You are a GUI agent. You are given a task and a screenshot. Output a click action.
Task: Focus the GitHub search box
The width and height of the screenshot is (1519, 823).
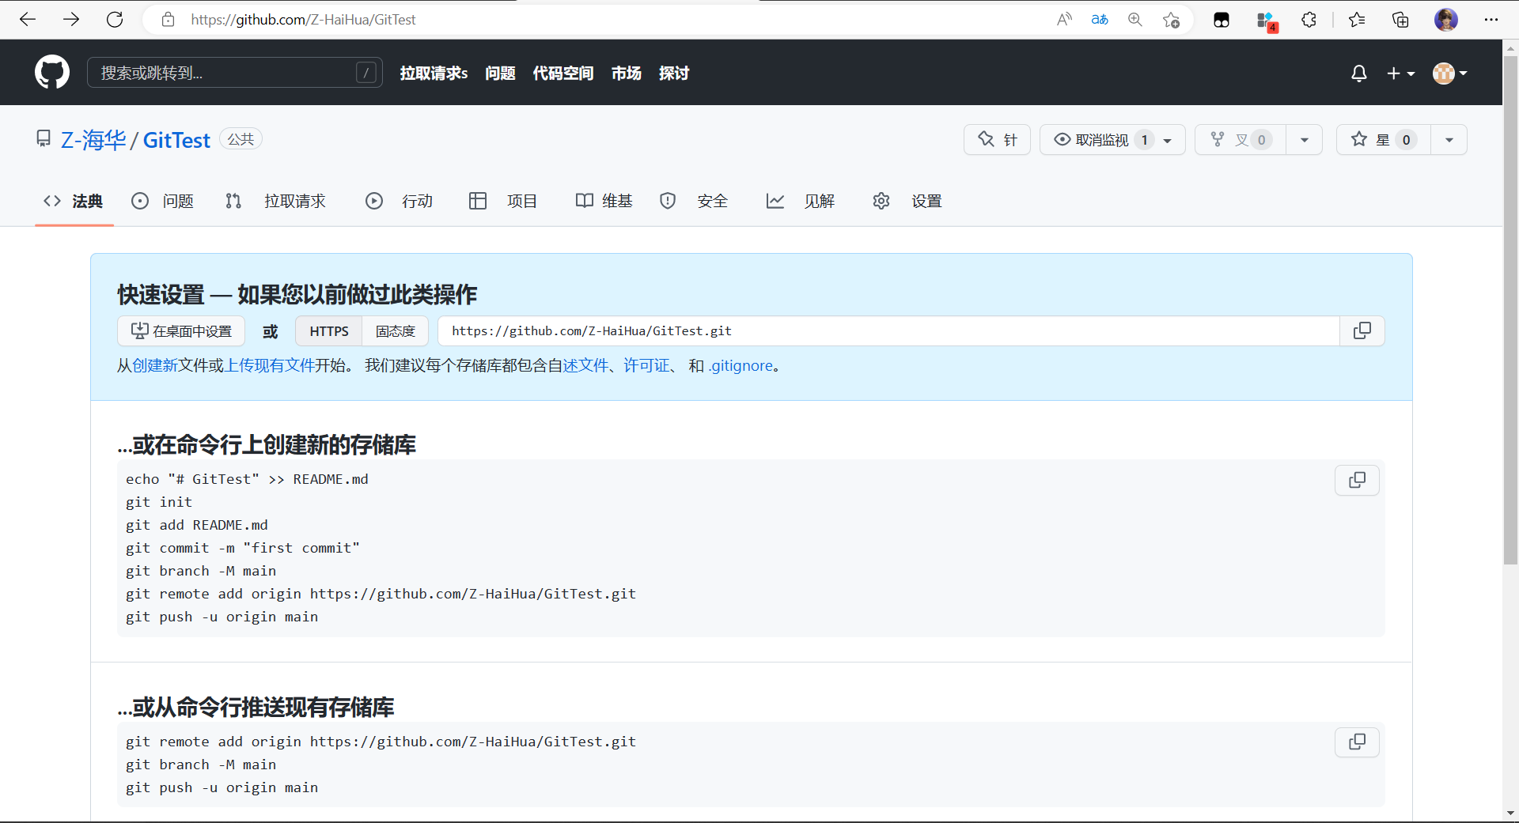(235, 73)
